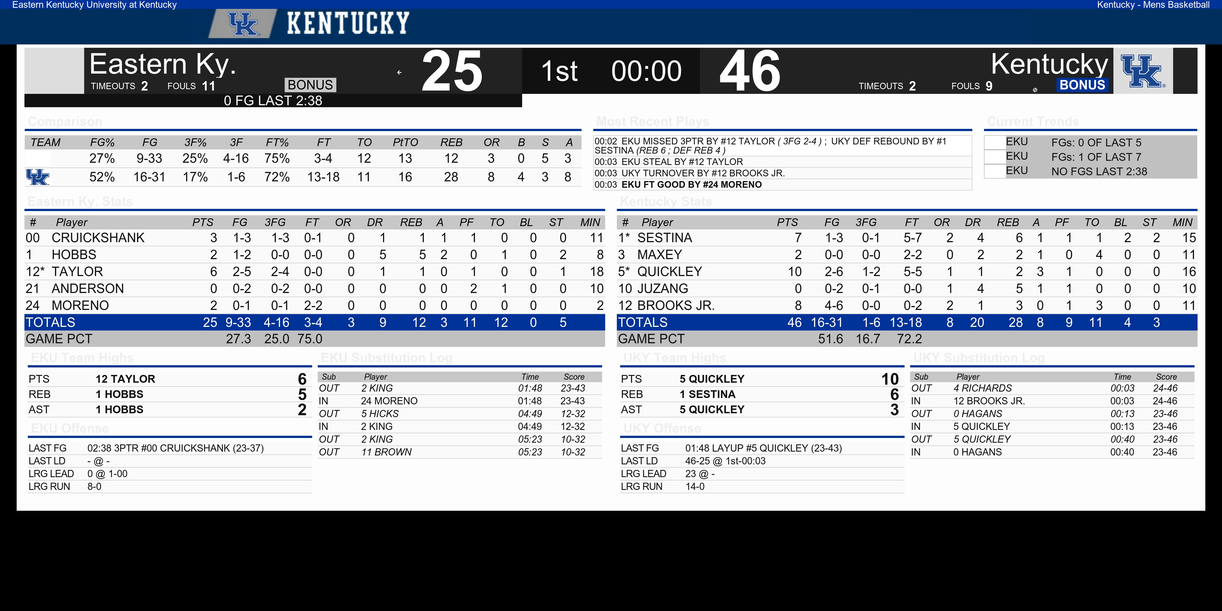Click the blank team logo in Comparison's first row
This screenshot has height=611, width=1222.
tap(38, 158)
